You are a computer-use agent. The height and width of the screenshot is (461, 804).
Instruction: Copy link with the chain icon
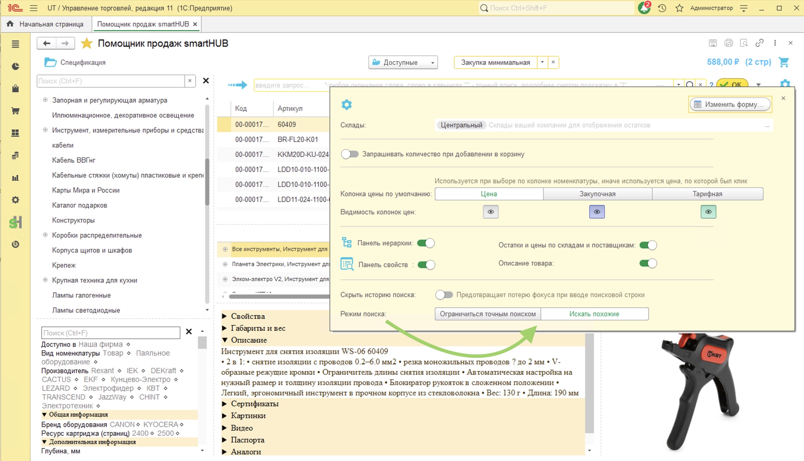pyautogui.click(x=759, y=43)
